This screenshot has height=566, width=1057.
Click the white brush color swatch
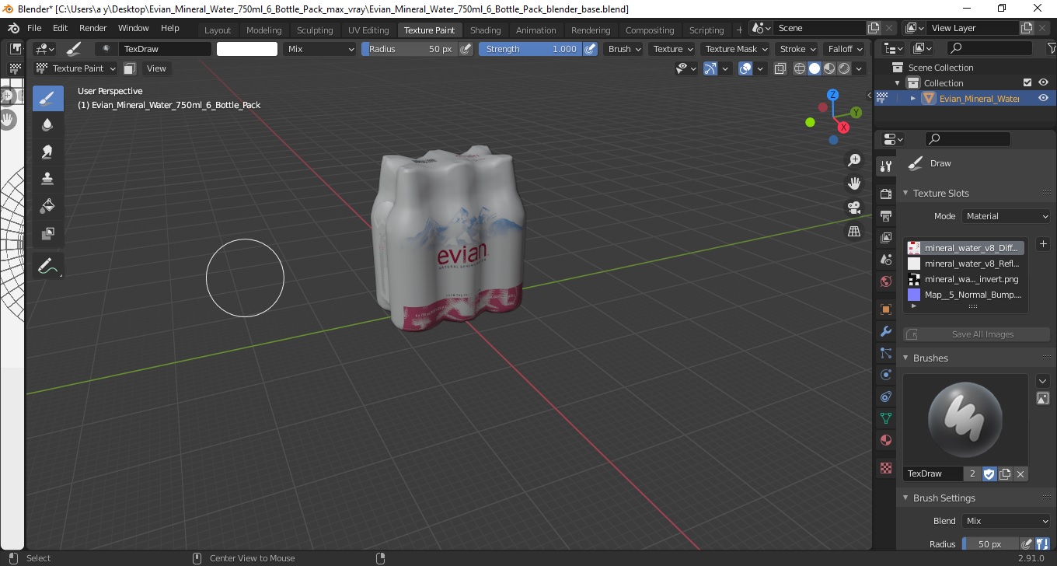(247, 49)
